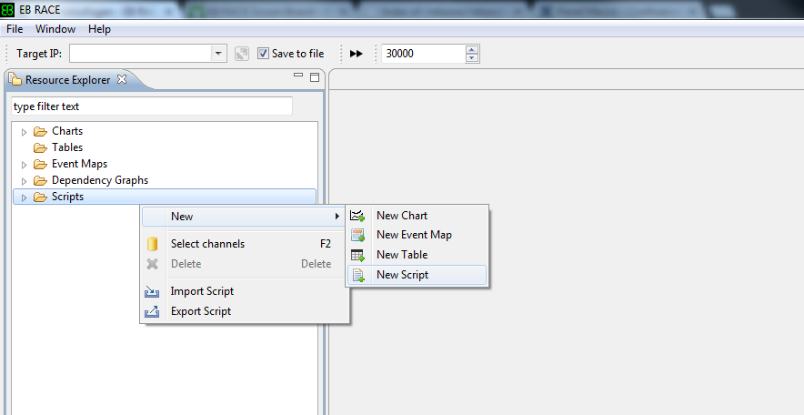Click the Tables folder icon
This screenshot has height=415, width=804.
tap(40, 147)
